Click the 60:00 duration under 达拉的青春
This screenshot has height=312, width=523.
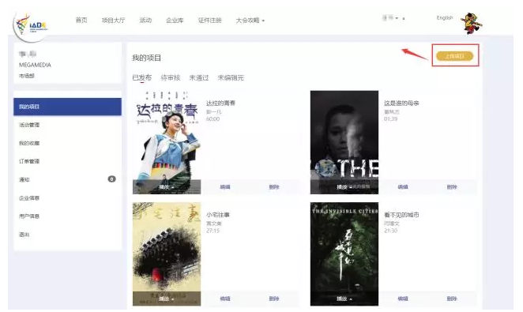(213, 119)
